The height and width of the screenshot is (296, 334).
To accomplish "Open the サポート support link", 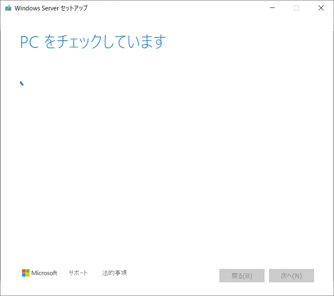I will [x=78, y=273].
